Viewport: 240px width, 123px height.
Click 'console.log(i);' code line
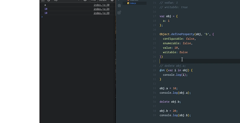click(175, 75)
